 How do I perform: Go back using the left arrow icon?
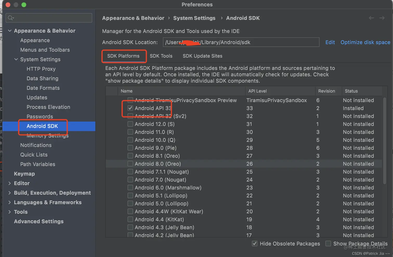(371, 18)
